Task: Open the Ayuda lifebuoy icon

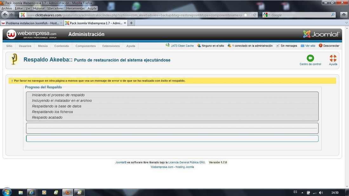Action: click(x=333, y=58)
